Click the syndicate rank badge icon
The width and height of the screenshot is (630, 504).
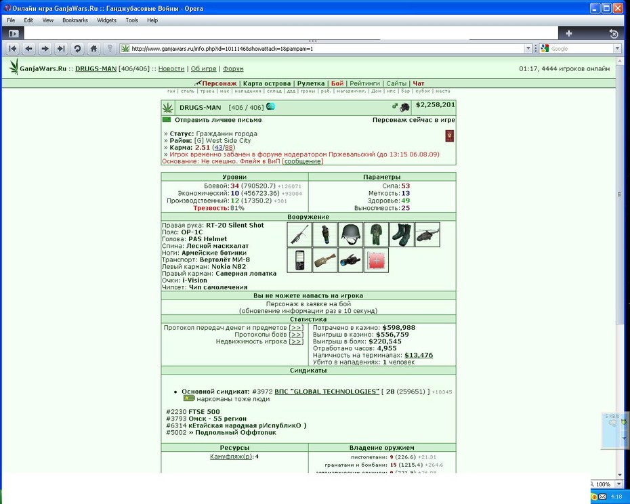[189, 398]
